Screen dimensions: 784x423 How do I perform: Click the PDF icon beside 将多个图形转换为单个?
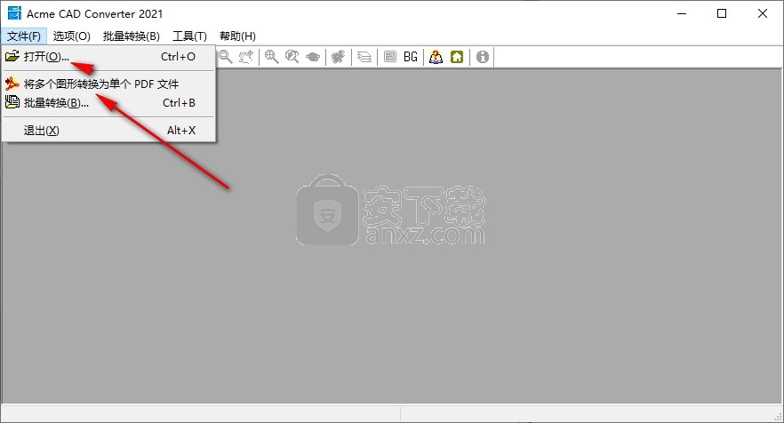click(12, 84)
